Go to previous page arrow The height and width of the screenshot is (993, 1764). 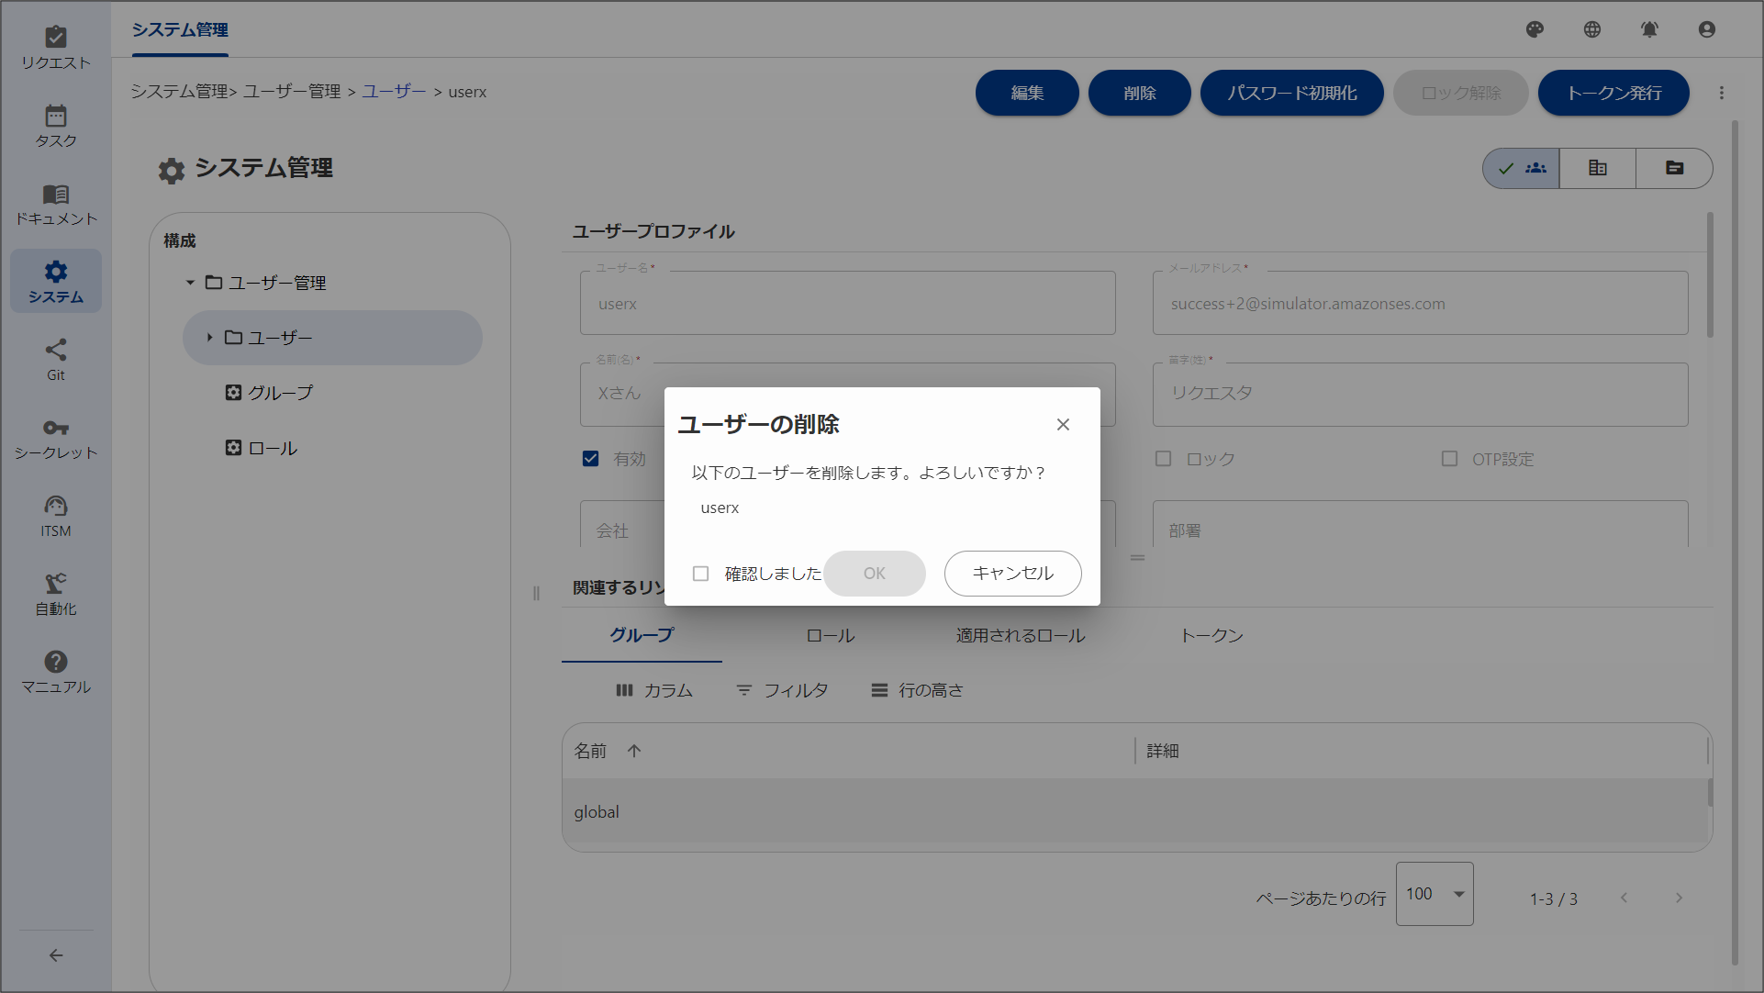pyautogui.click(x=1624, y=898)
